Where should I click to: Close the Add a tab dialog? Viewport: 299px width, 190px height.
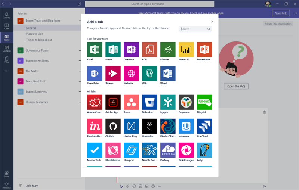212,22
